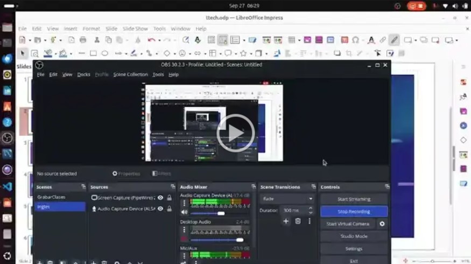The height and width of the screenshot is (264, 471).
Task: Open transition properties three-dot menu
Action: coord(310,221)
